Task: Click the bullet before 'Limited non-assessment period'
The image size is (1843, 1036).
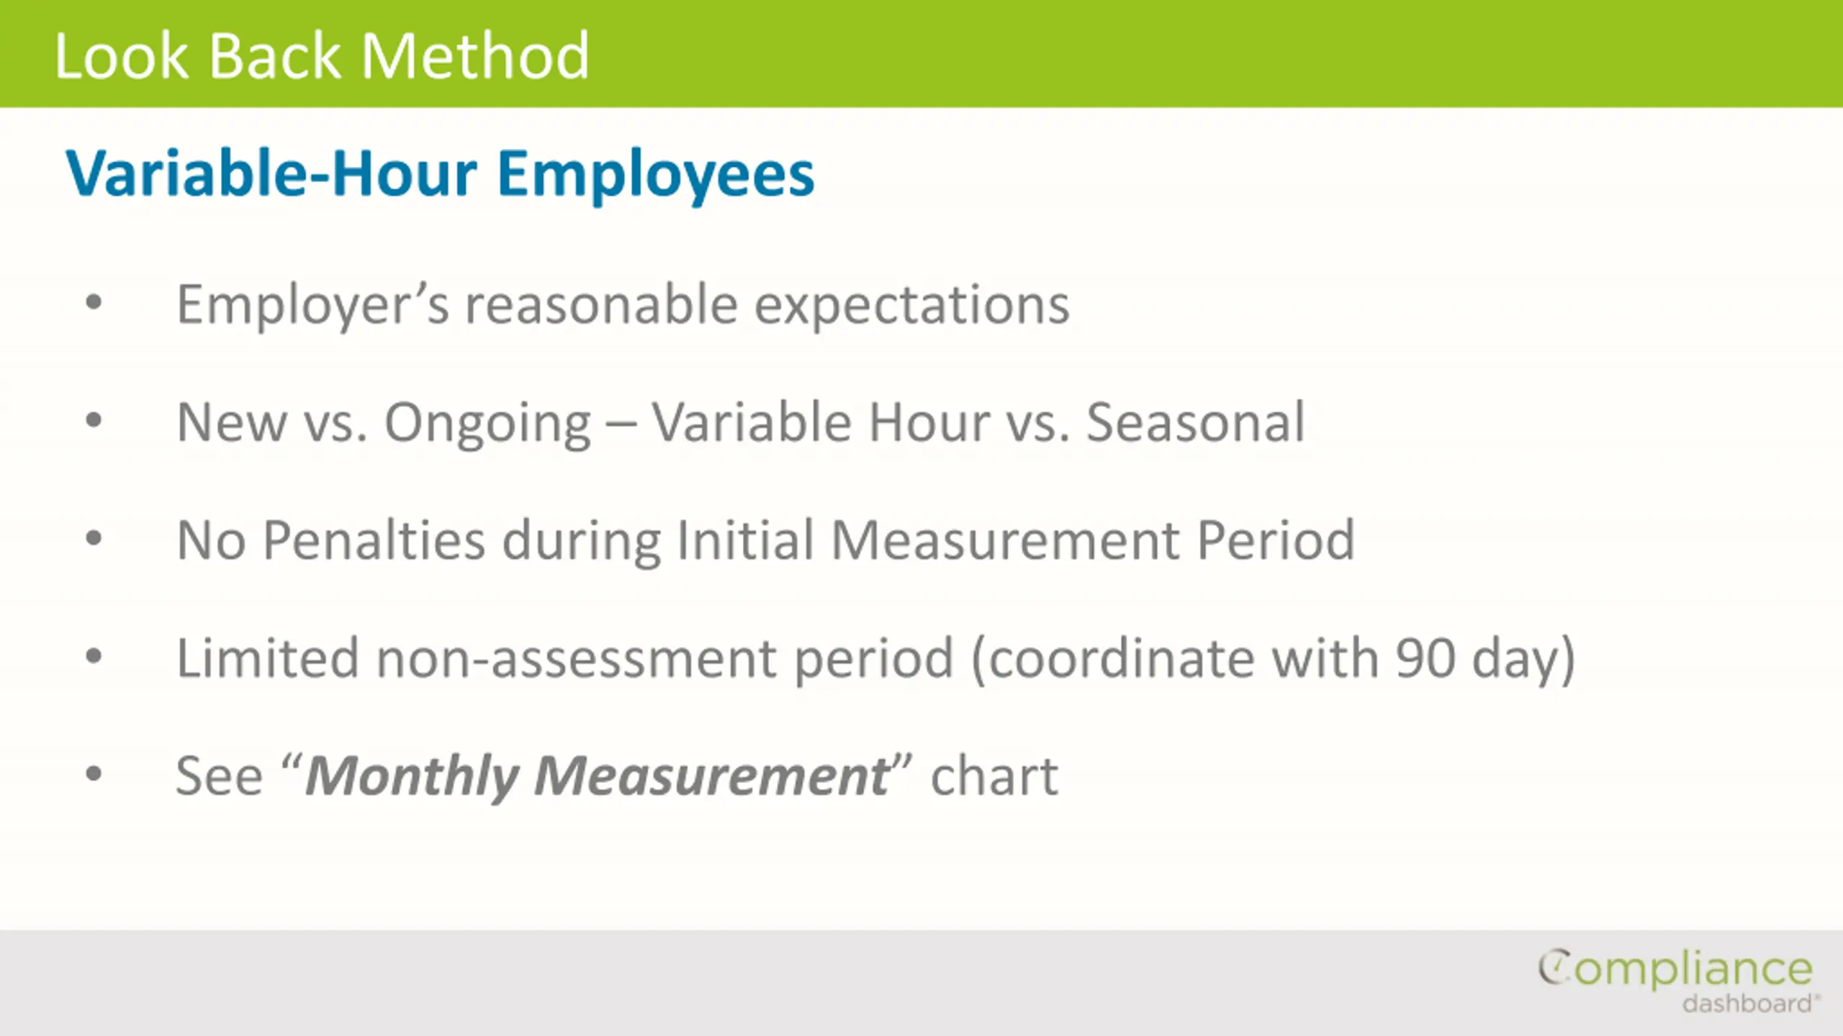Action: tap(94, 656)
